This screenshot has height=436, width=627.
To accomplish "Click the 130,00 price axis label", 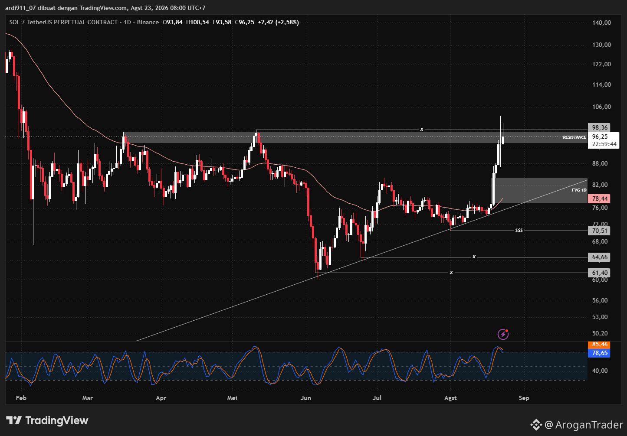I will tap(601, 45).
